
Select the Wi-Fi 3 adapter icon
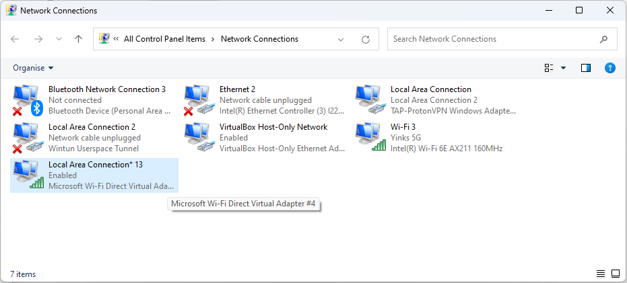click(369, 138)
